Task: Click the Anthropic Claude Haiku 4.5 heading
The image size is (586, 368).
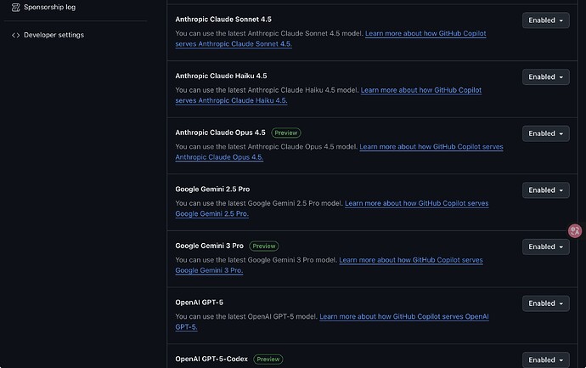Action: (x=222, y=76)
